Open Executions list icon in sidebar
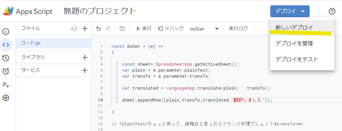The image size is (342, 131). pyautogui.click(x=6, y=85)
